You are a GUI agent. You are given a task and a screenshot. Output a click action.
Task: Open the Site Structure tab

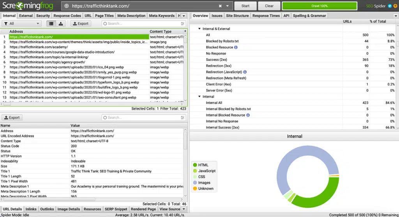click(237, 16)
